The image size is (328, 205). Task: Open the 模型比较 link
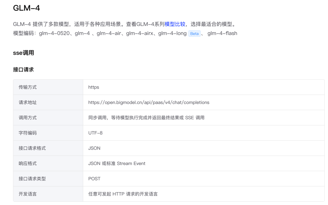coord(175,24)
